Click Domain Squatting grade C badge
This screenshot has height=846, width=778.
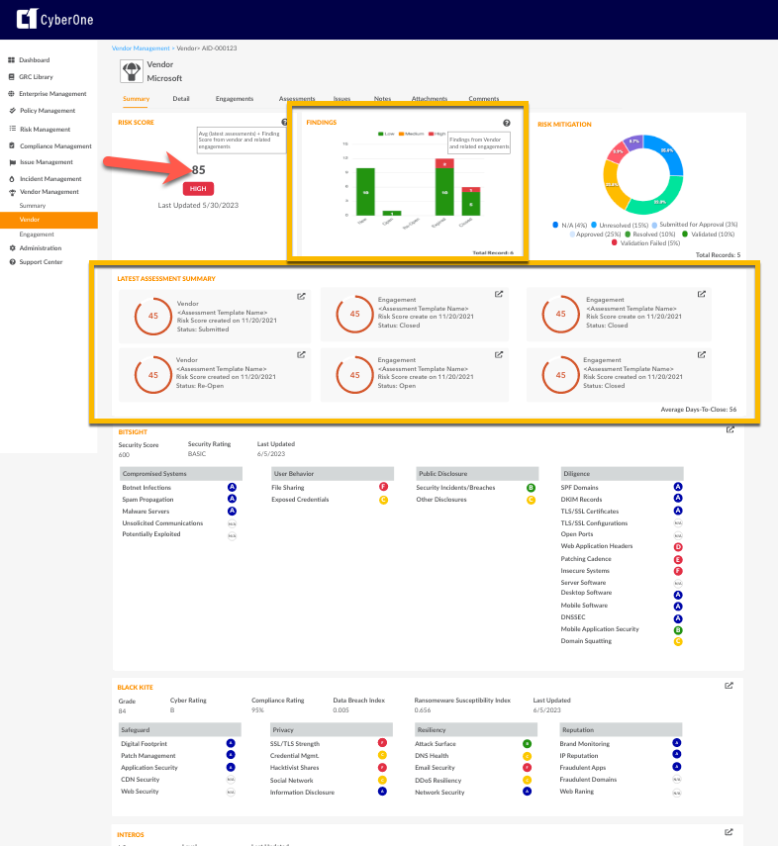(678, 641)
